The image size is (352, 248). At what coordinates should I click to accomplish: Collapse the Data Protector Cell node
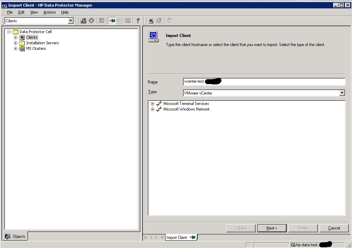[x=9, y=32]
